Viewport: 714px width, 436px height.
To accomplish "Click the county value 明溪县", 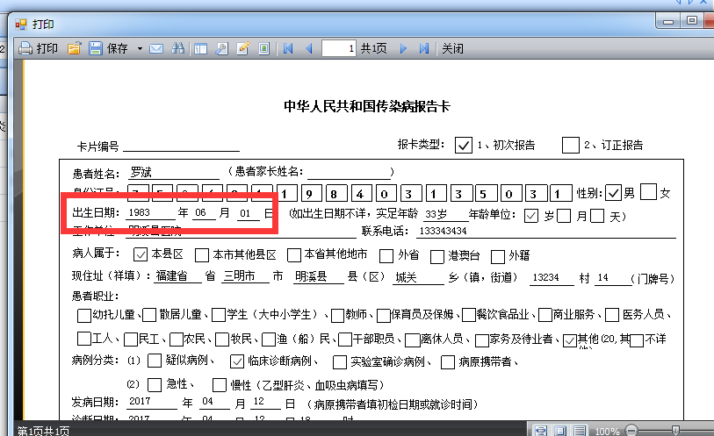I will point(311,276).
